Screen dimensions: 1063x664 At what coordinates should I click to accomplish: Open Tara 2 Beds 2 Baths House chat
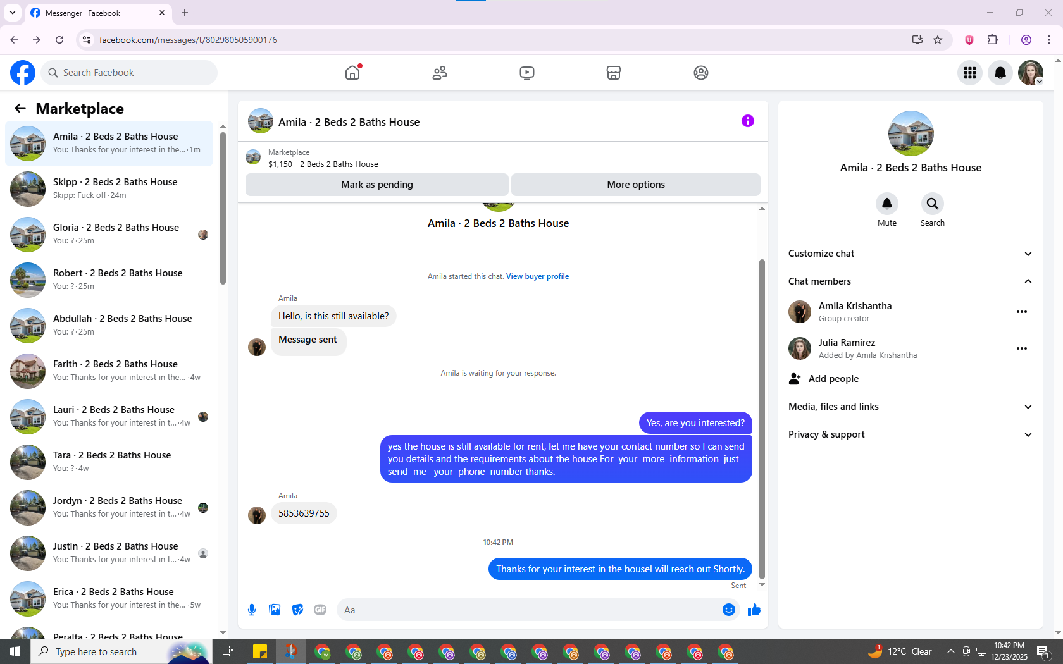tap(109, 462)
